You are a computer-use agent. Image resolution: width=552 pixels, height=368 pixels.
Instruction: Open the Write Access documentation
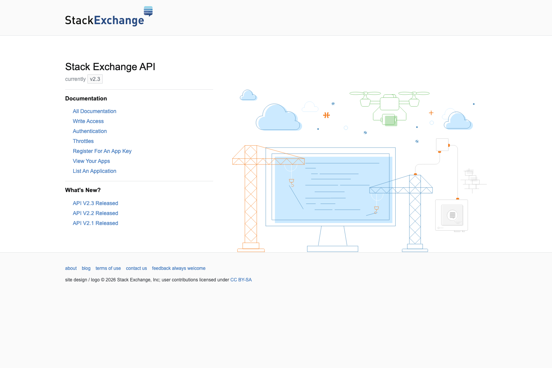point(88,121)
